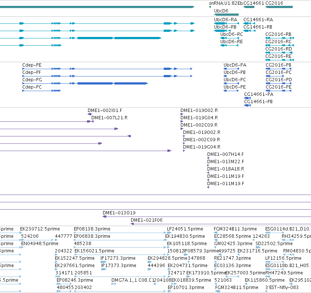Open EST SD22502.5prime
The image size is (311, 293).
click(274, 244)
